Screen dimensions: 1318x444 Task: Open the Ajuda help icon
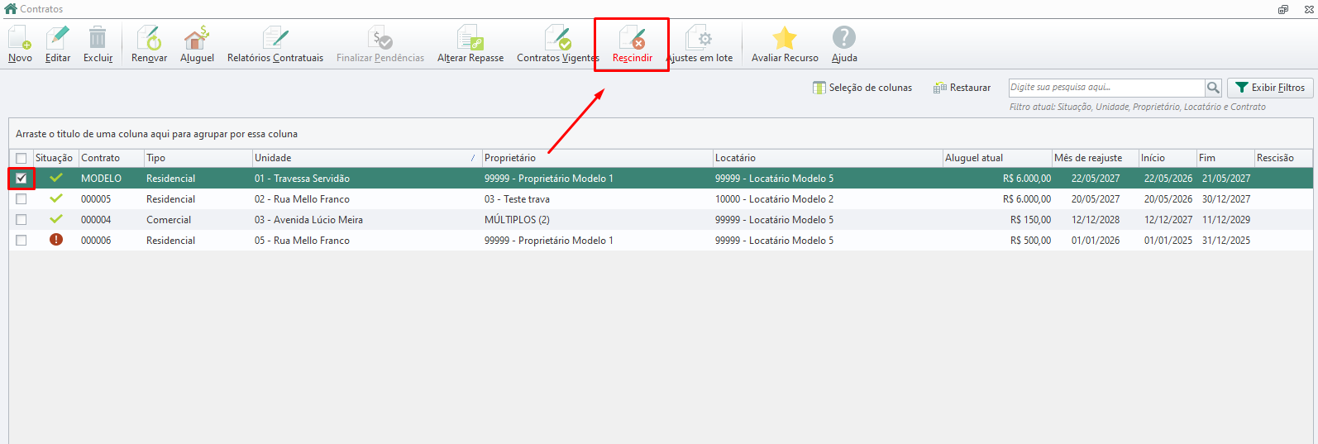(844, 45)
